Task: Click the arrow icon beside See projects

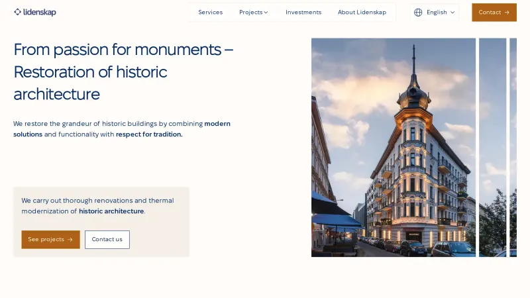Action: 70,240
